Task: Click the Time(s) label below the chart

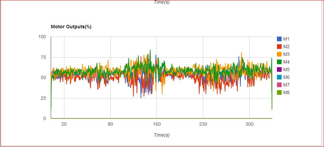Action: tap(162, 135)
